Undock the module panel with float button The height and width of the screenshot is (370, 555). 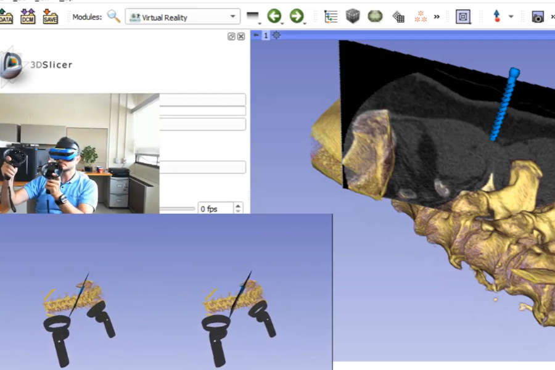click(x=231, y=36)
